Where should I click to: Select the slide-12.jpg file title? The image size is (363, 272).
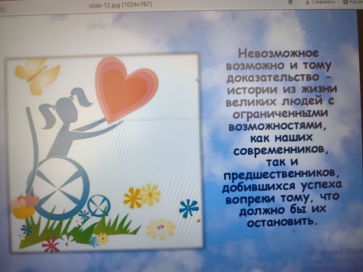pos(120,5)
